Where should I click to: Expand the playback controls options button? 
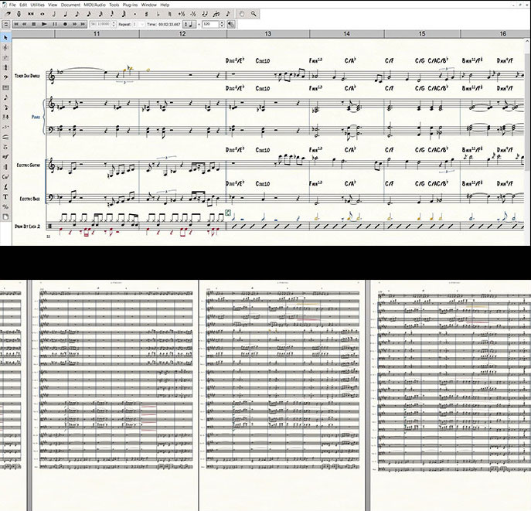(6, 24)
